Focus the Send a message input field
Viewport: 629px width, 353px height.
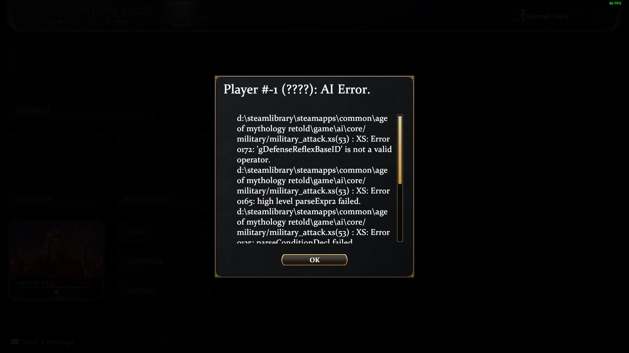88,342
